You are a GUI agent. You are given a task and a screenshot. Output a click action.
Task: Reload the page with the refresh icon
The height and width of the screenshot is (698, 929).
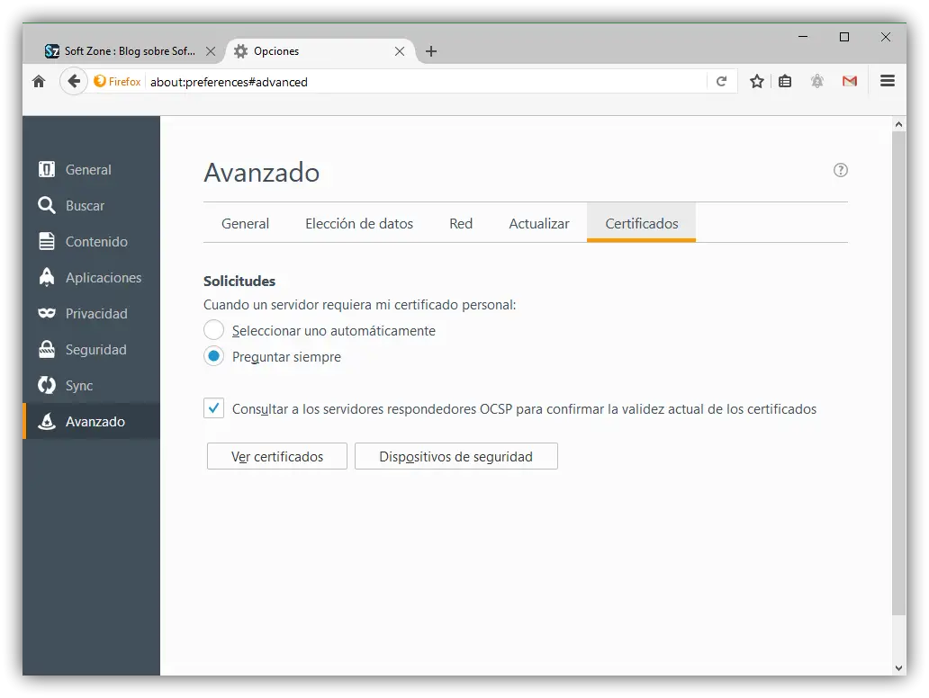pos(721,82)
